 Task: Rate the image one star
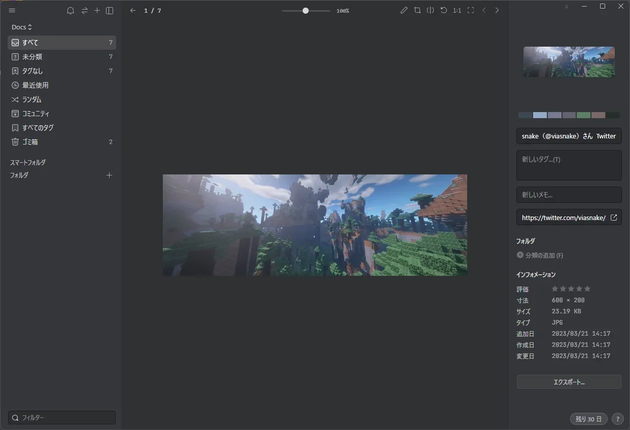point(555,289)
